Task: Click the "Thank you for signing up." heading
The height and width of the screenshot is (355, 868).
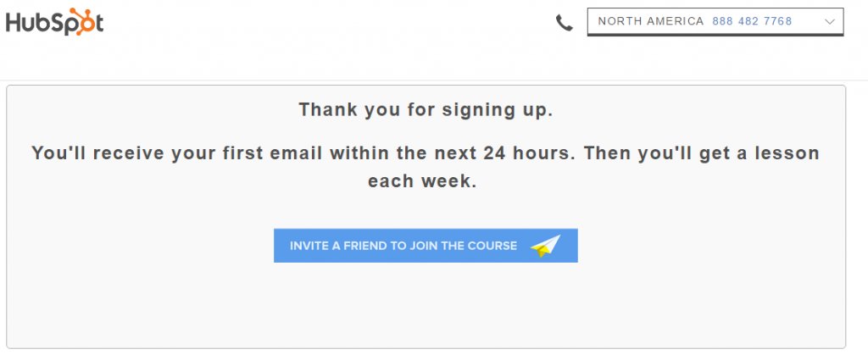Action: pos(426,109)
